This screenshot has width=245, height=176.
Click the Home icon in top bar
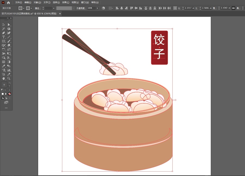(8, 2)
